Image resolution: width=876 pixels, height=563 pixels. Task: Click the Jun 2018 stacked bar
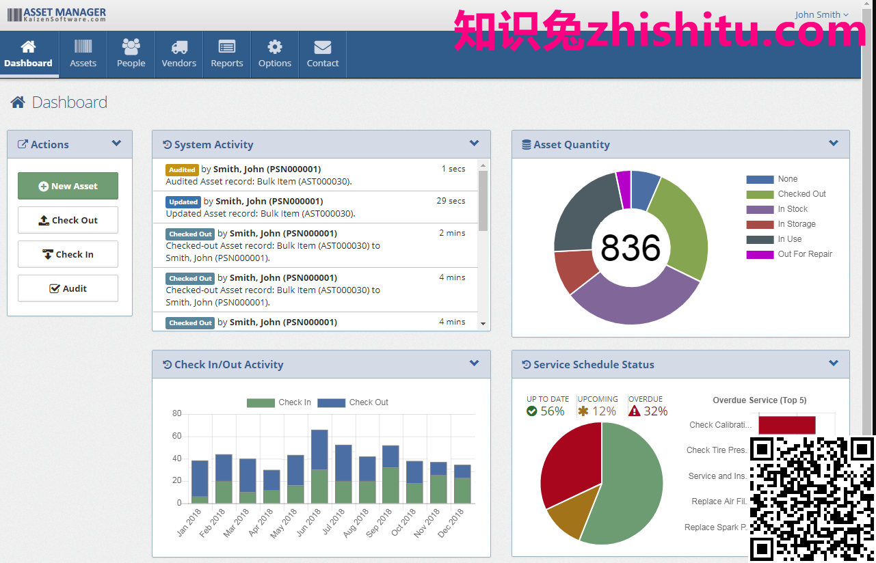pos(319,466)
